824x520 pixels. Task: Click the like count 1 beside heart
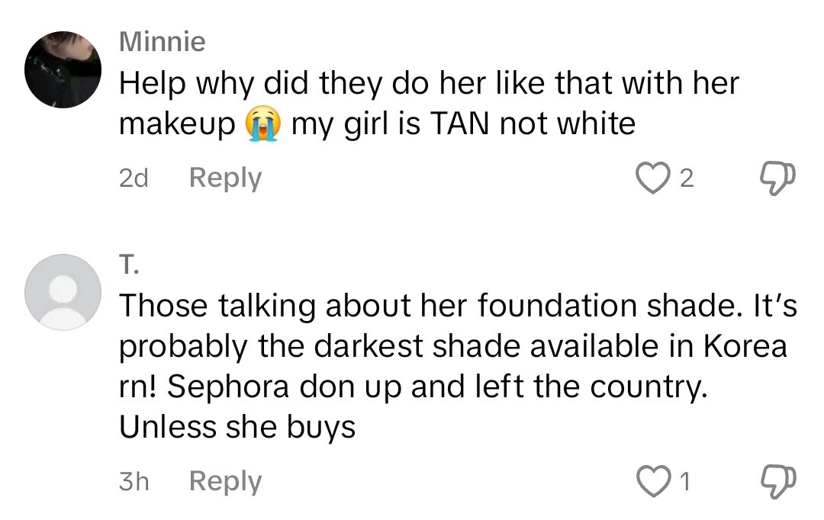pyautogui.click(x=684, y=482)
